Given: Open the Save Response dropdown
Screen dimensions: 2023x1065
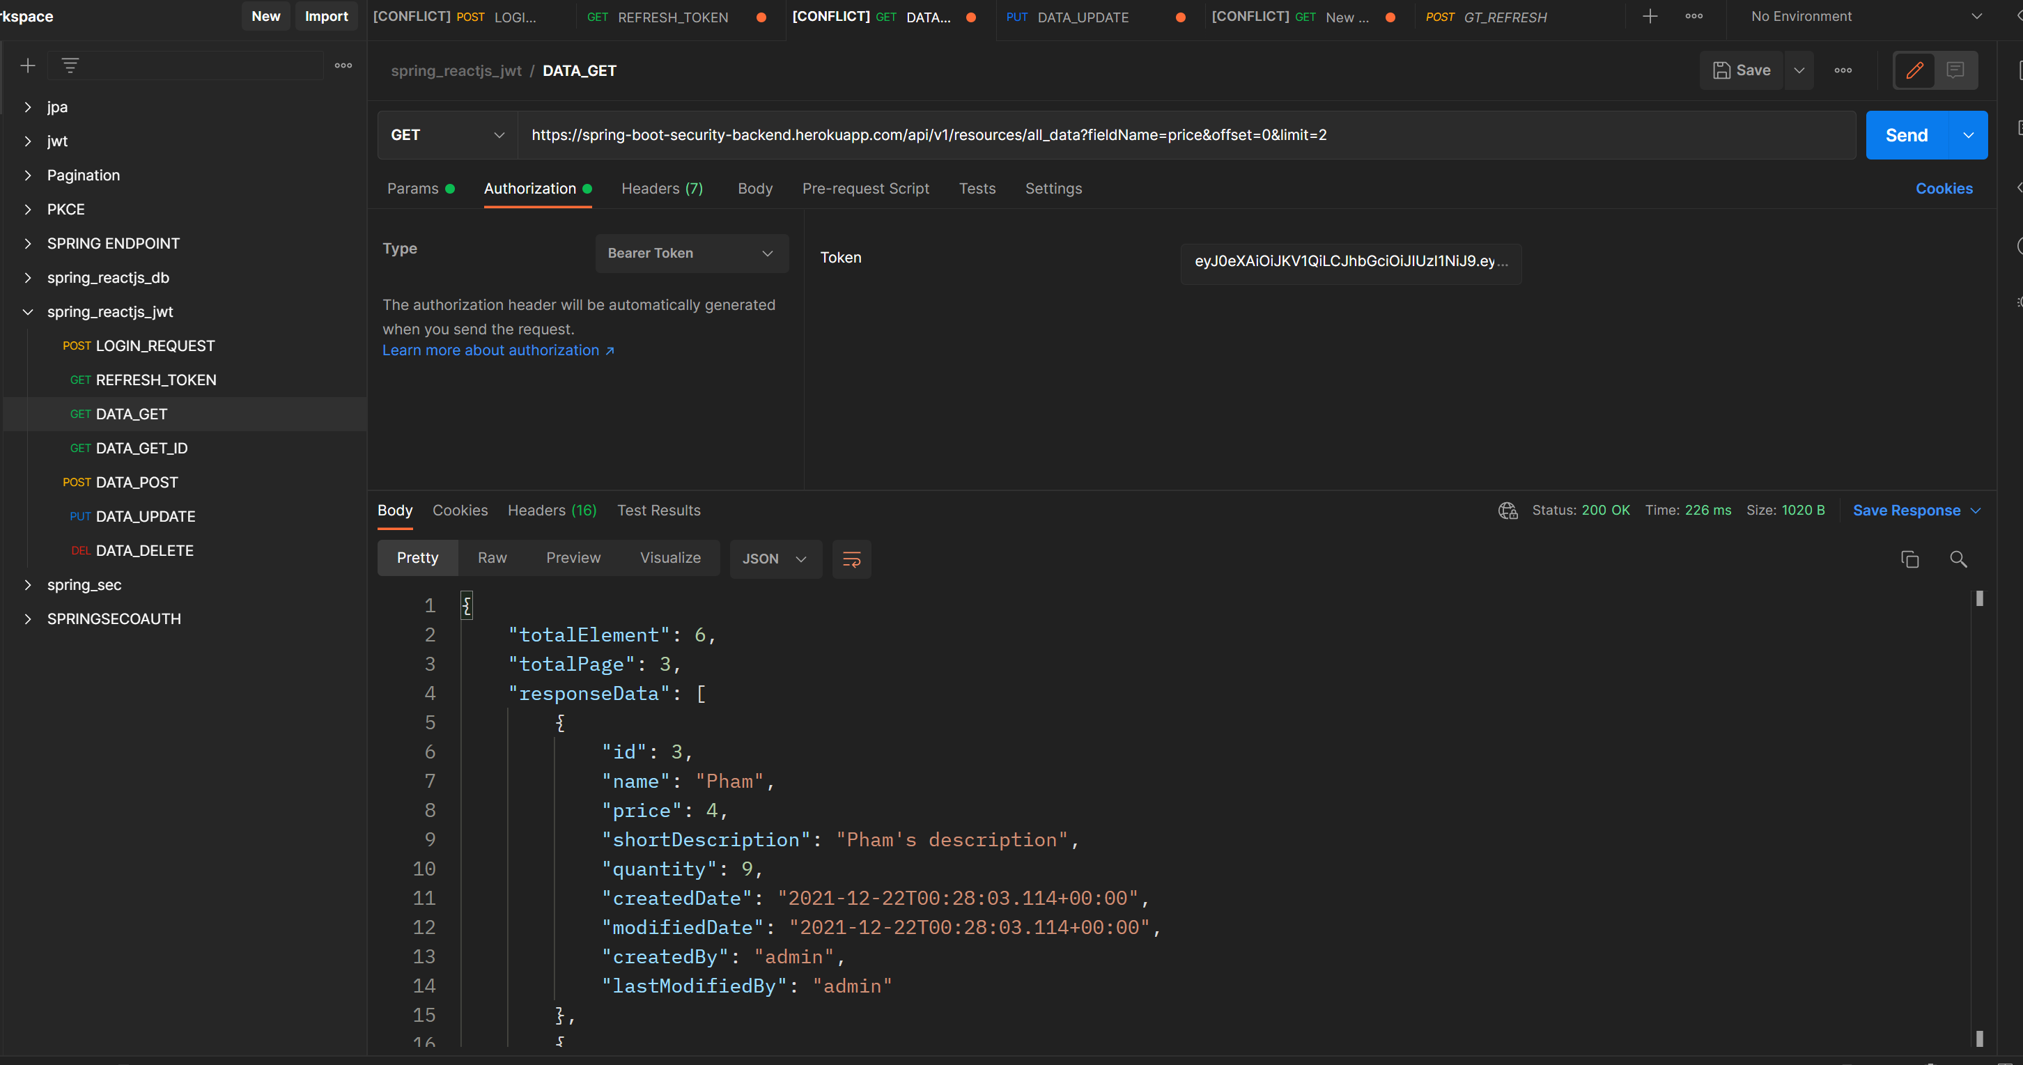Looking at the screenshot, I should [x=1916, y=511].
